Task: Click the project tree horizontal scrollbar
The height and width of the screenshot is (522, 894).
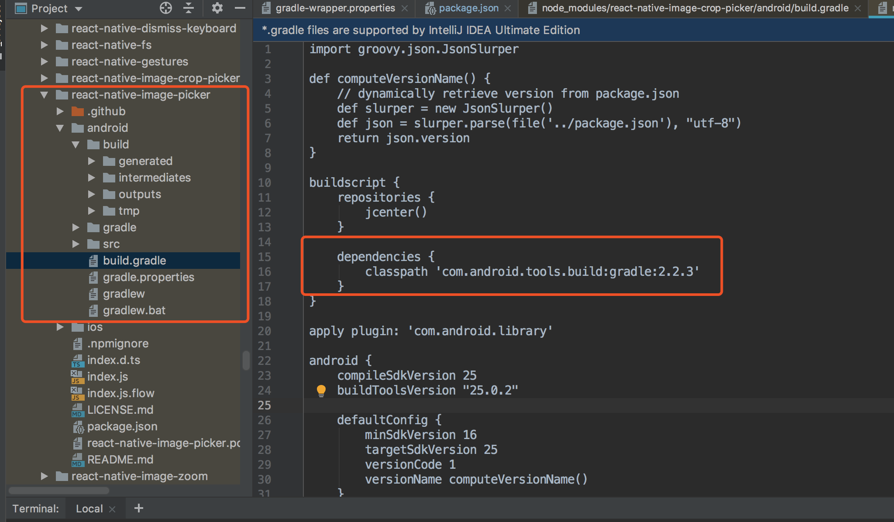Action: coord(58,491)
